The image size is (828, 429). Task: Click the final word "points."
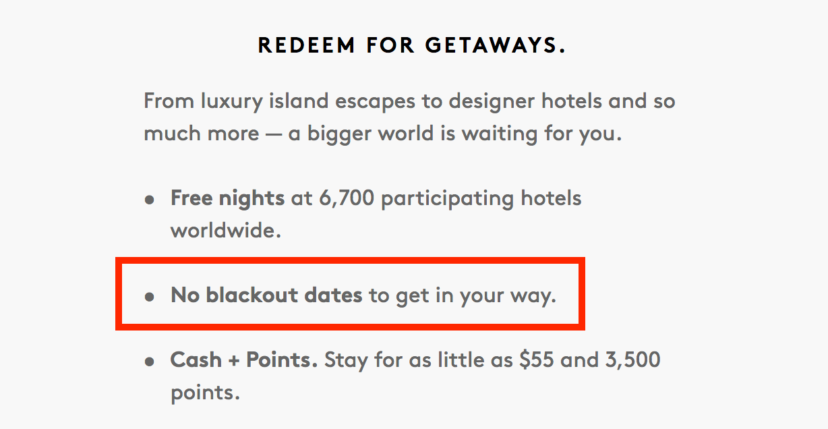[205, 393]
